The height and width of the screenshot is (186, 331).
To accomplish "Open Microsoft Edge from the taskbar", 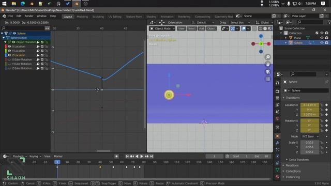I will 23,4.
